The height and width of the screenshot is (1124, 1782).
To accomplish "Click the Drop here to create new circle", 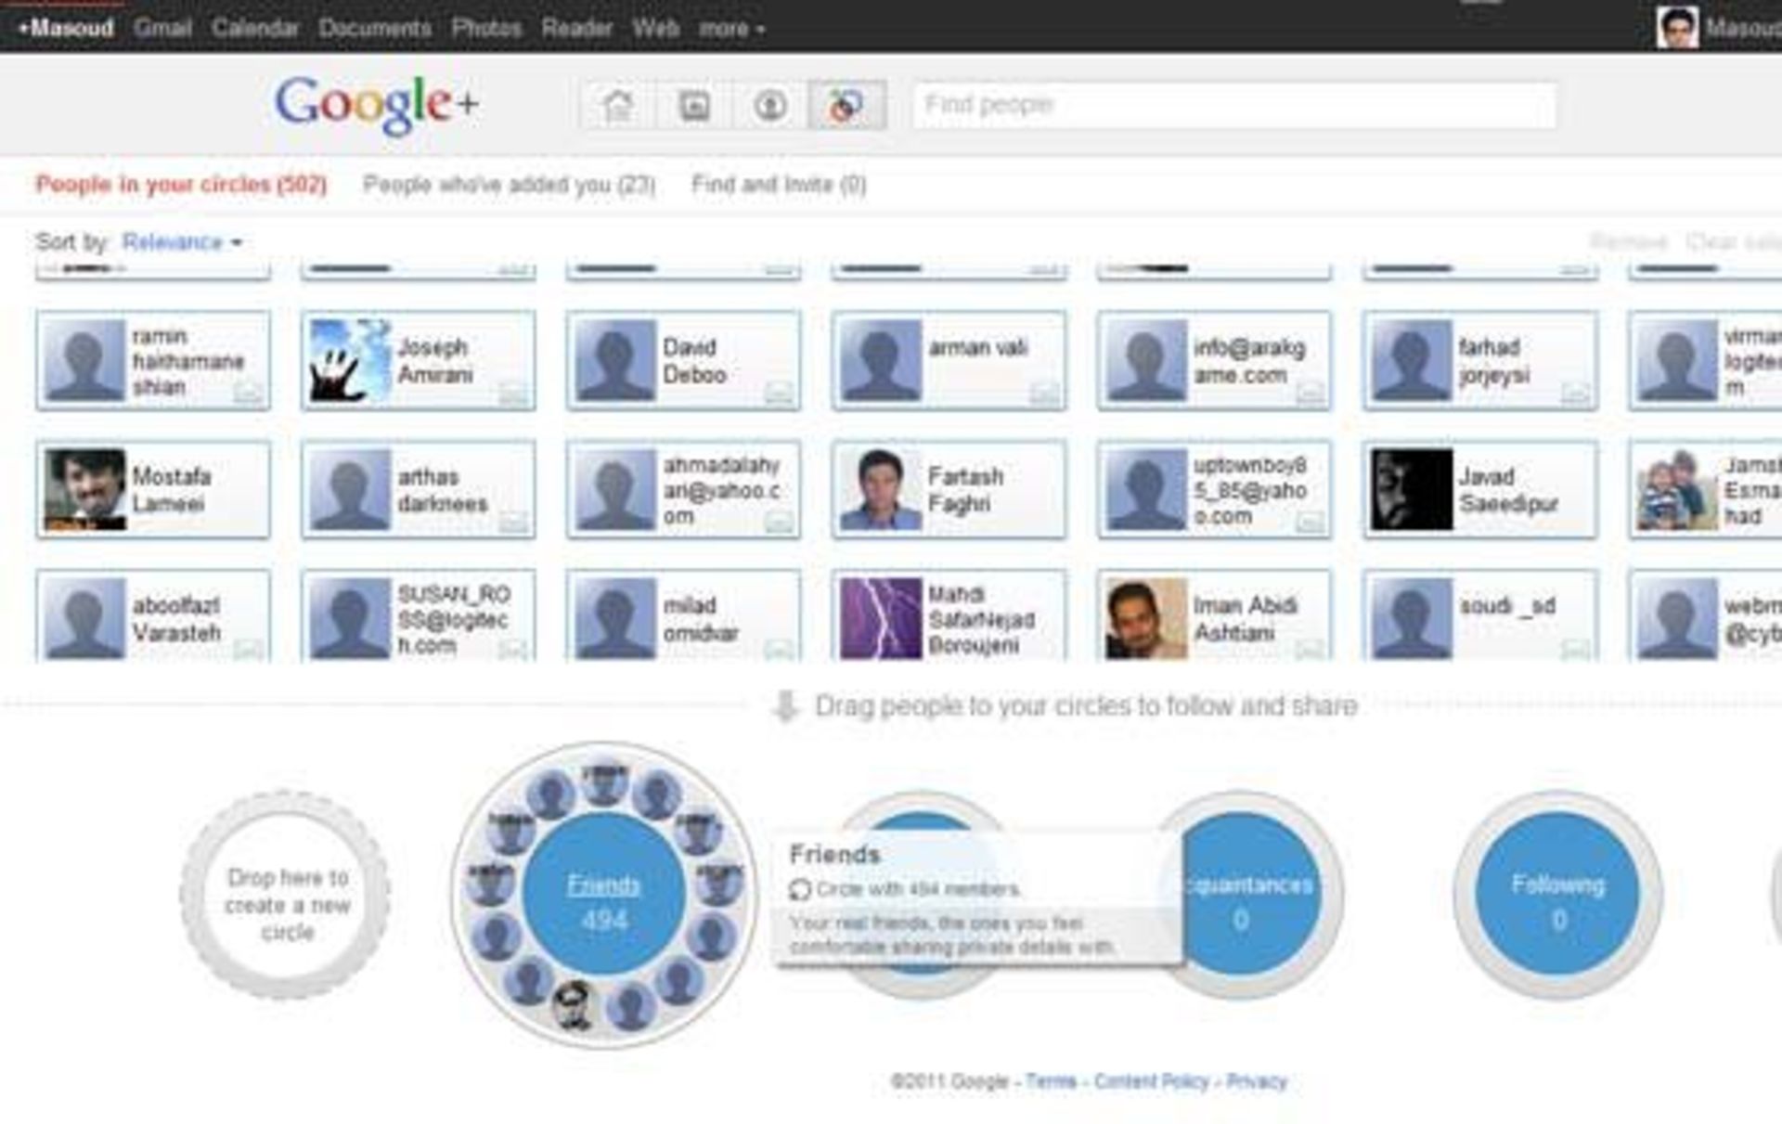I will [285, 895].
